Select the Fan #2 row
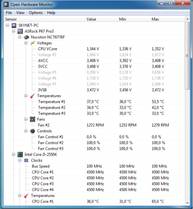 coord(94,125)
